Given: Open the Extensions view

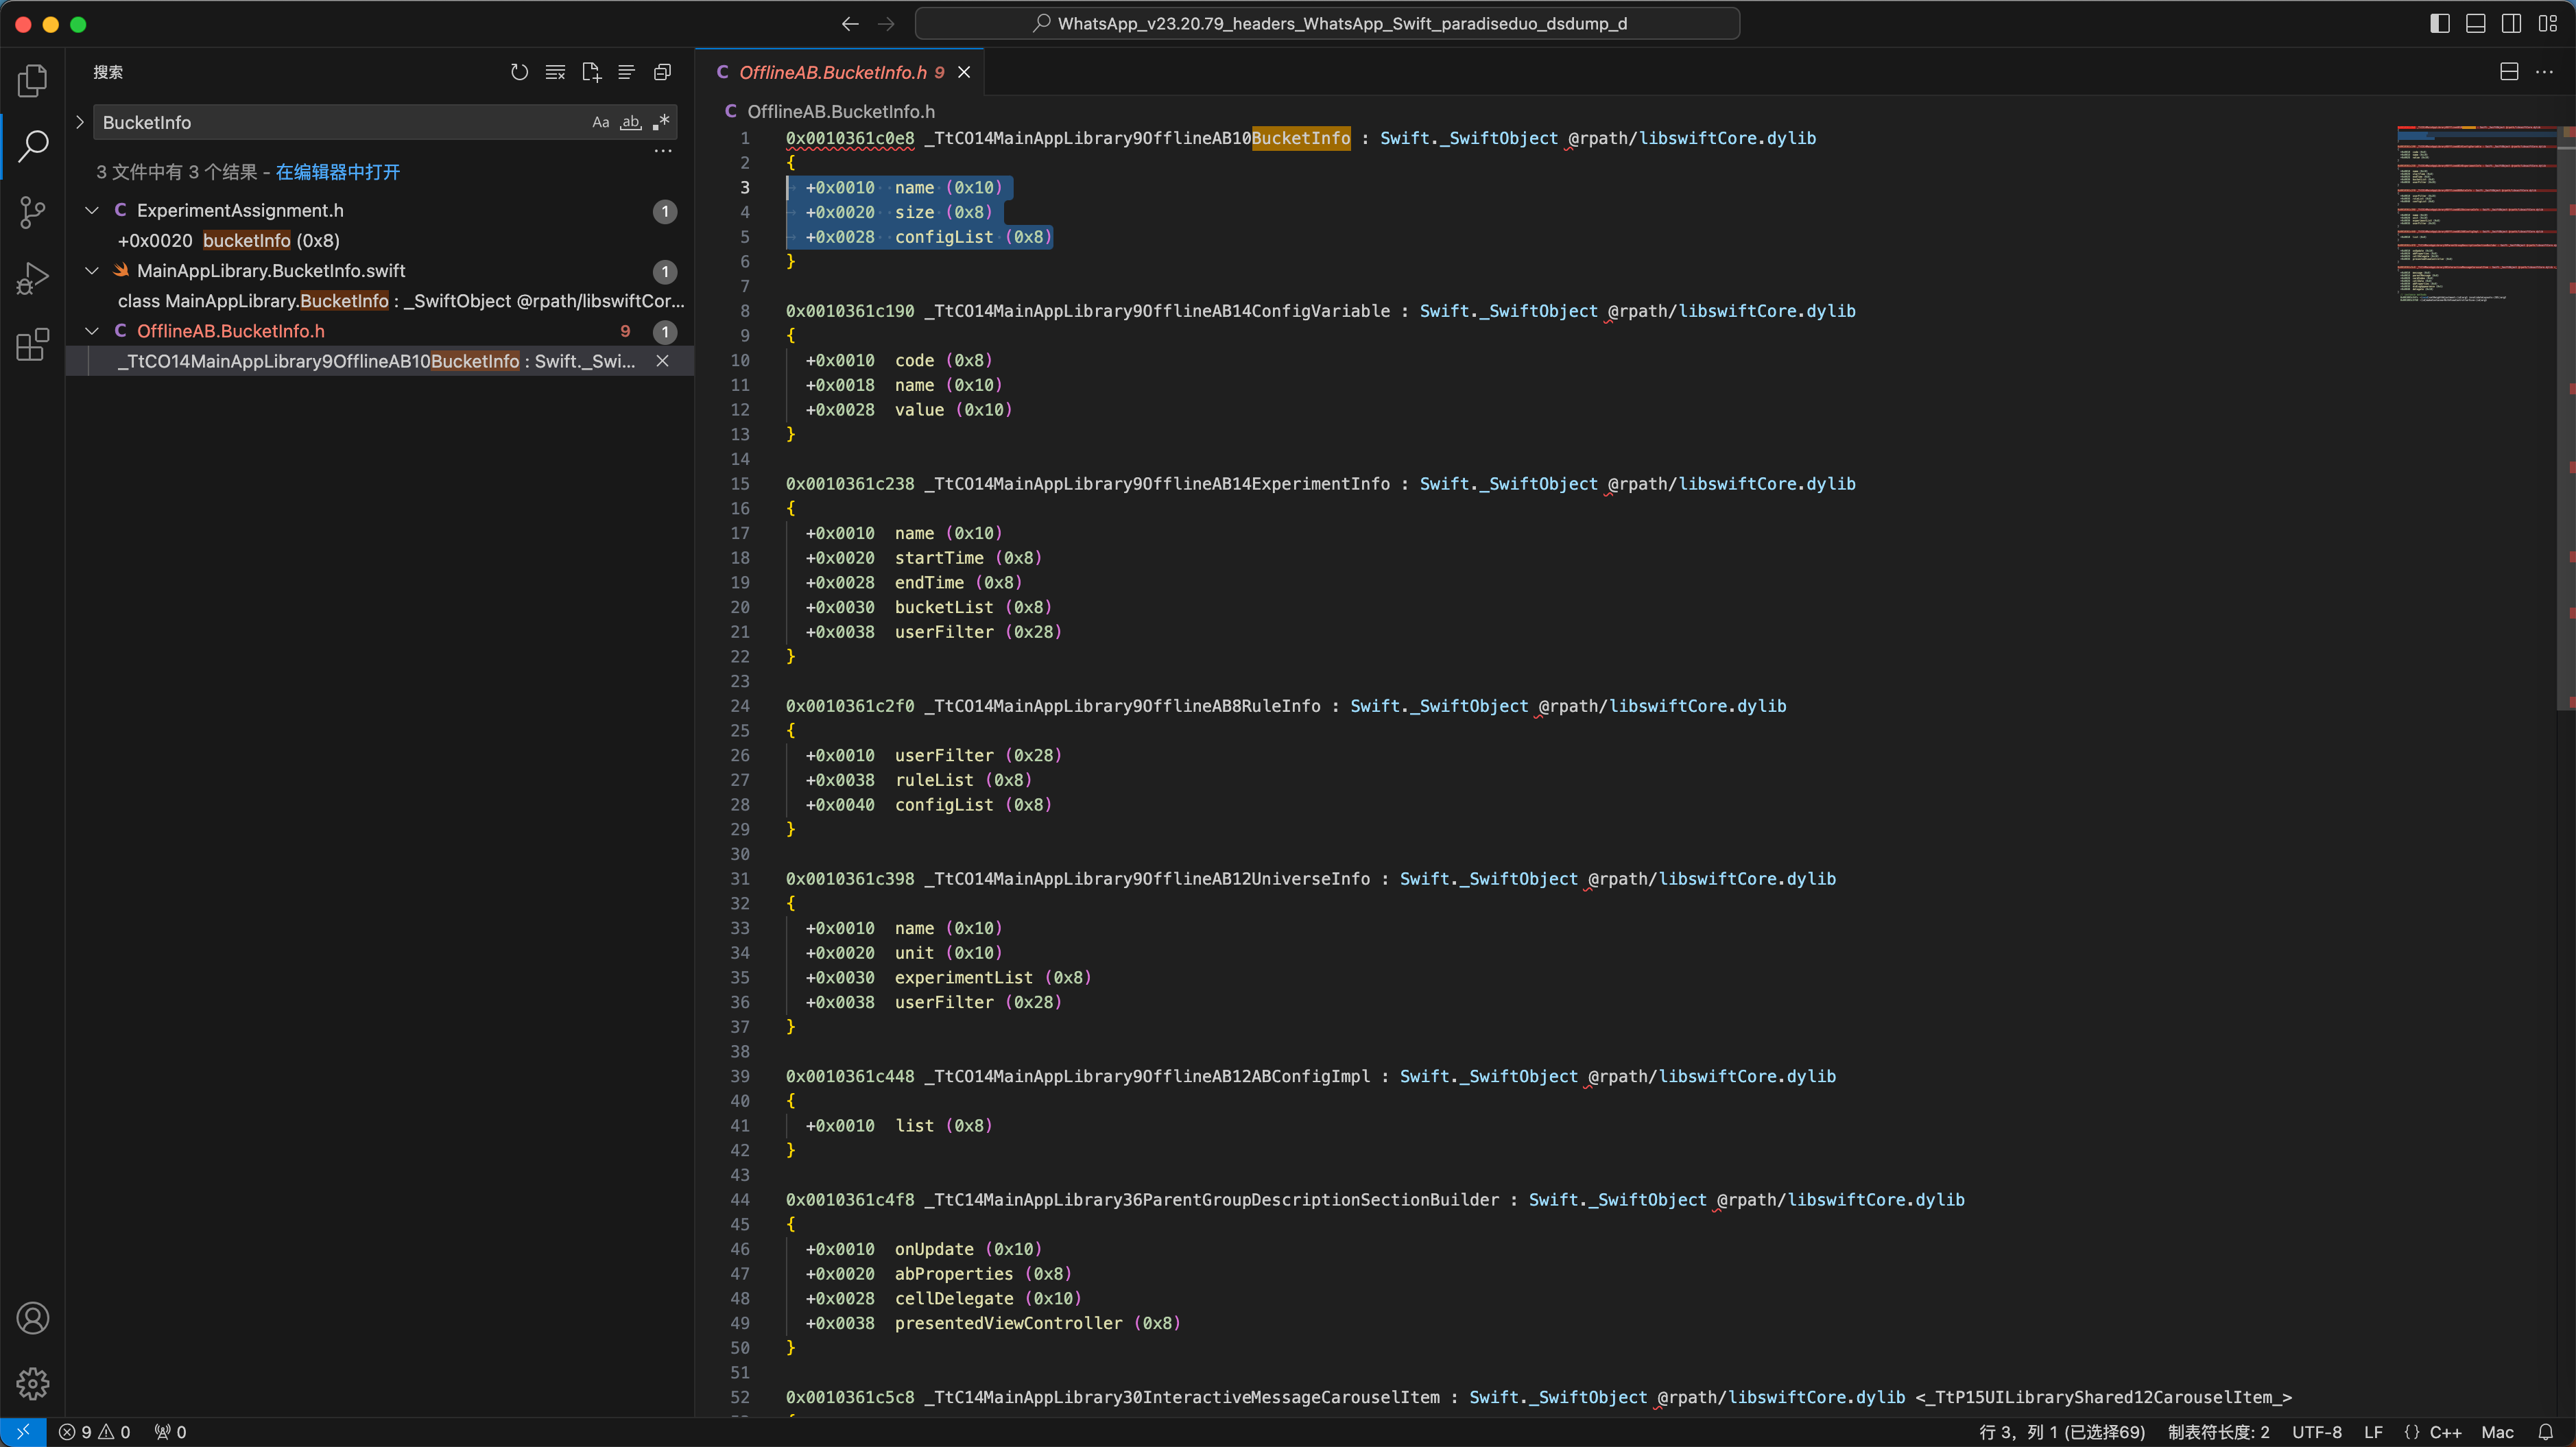Looking at the screenshot, I should (32, 344).
